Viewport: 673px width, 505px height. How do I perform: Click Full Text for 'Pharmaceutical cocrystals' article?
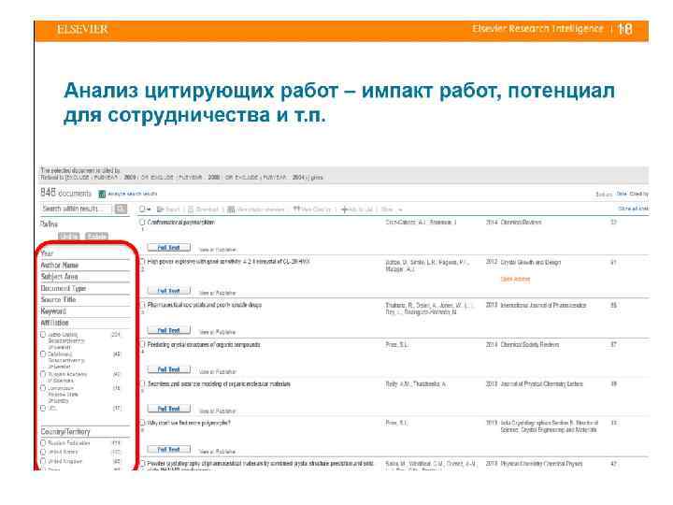click(168, 330)
